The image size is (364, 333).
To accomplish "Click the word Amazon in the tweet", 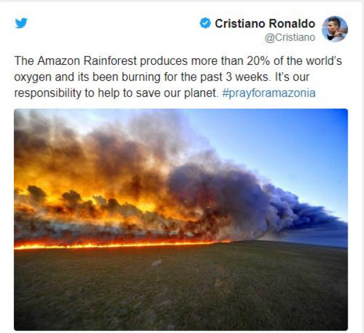I will (x=59, y=61).
